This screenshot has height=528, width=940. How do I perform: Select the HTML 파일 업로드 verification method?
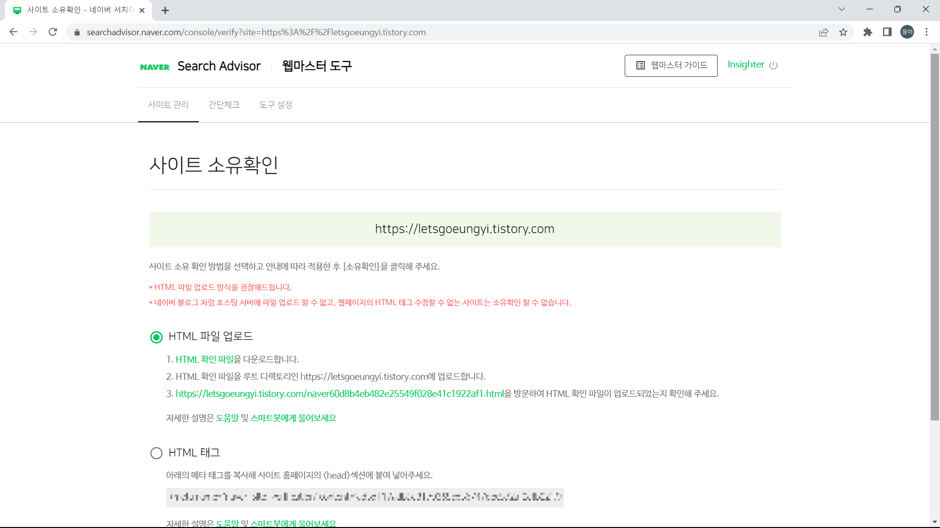click(156, 337)
